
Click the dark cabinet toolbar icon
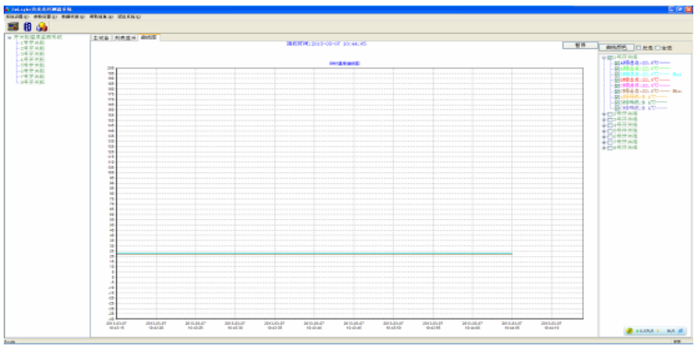(13, 27)
